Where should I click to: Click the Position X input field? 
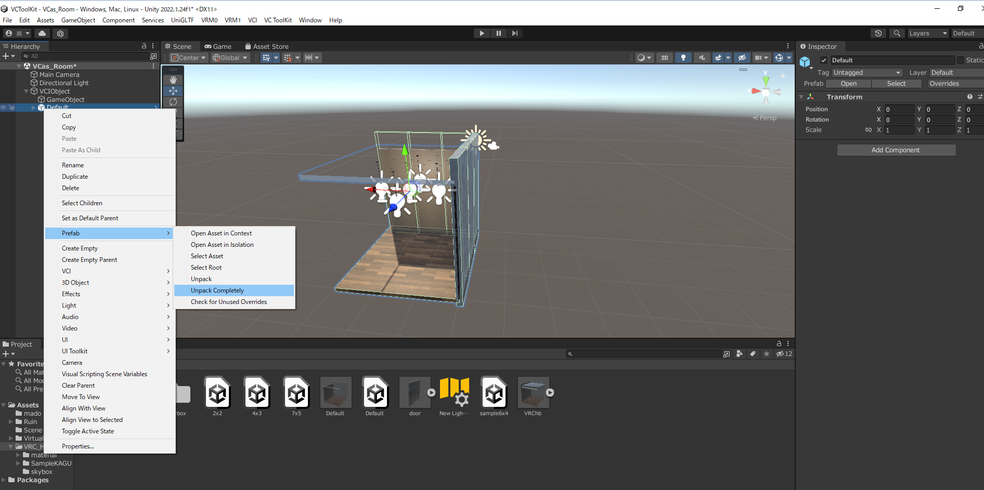tap(899, 109)
